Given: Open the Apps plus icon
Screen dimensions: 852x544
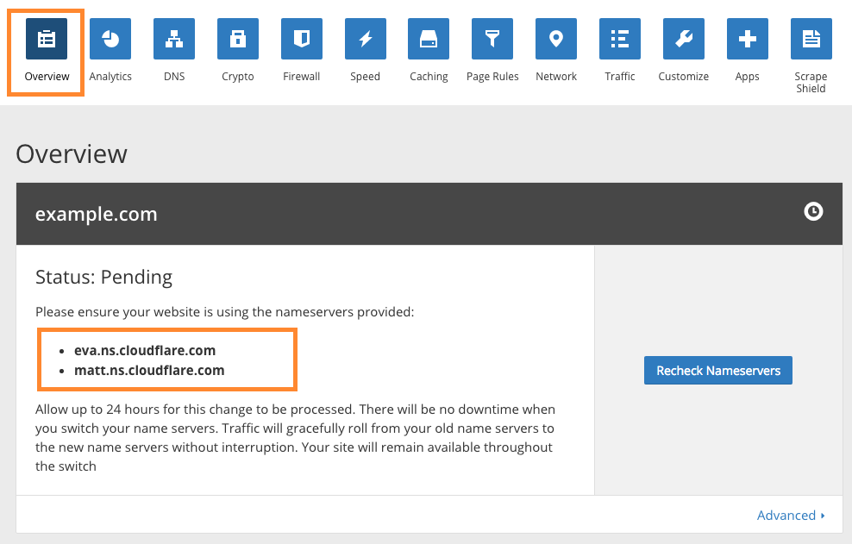Looking at the screenshot, I should (748, 39).
